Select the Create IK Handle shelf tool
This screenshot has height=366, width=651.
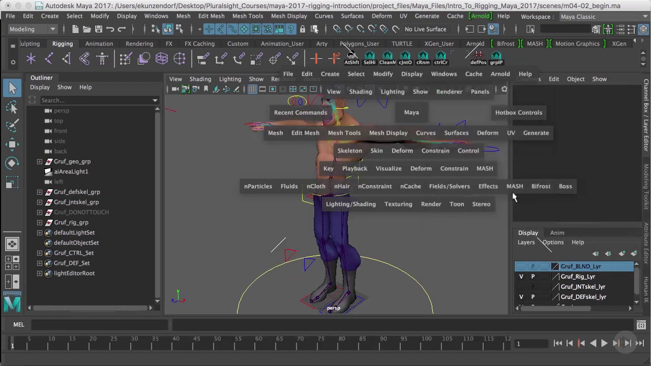pyautogui.click(x=67, y=59)
